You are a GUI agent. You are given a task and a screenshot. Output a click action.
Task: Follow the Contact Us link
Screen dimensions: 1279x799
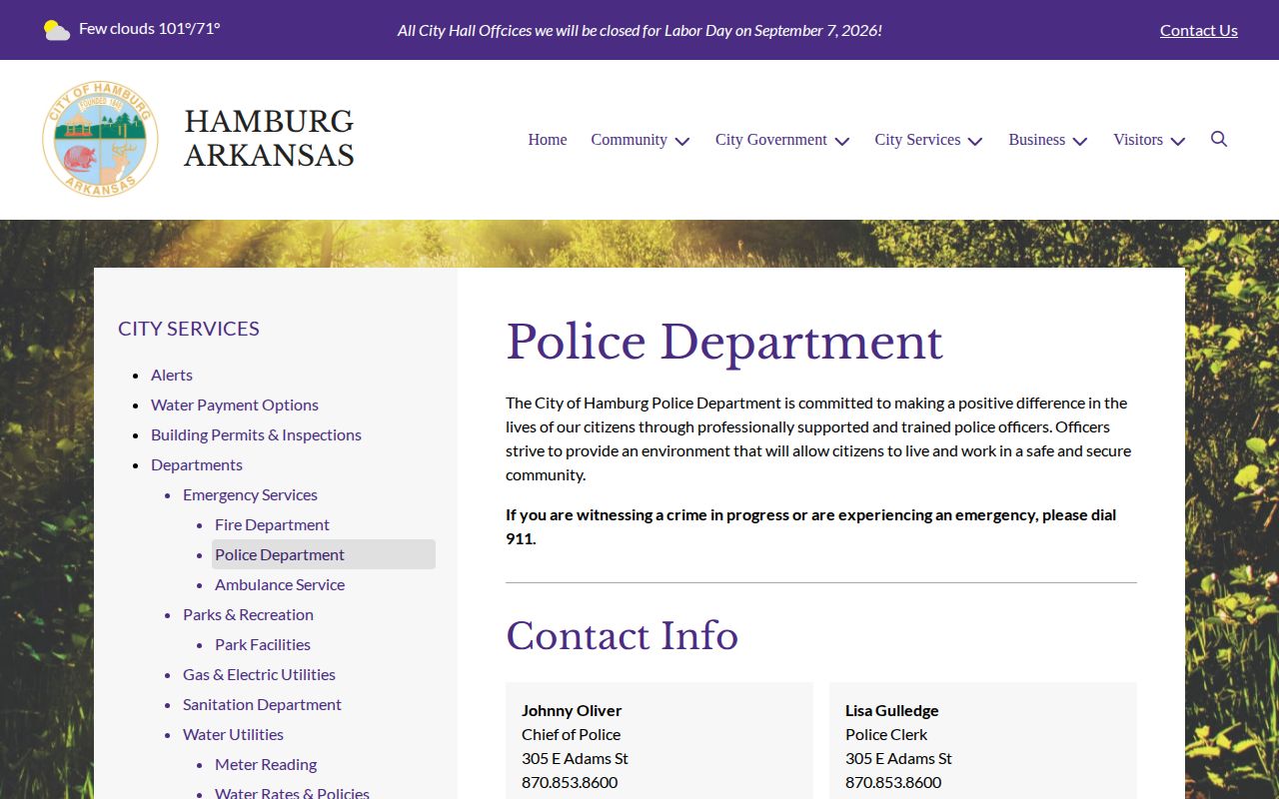(1199, 30)
